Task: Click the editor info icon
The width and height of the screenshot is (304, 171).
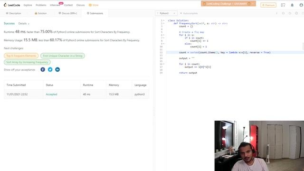Action: 276,13
